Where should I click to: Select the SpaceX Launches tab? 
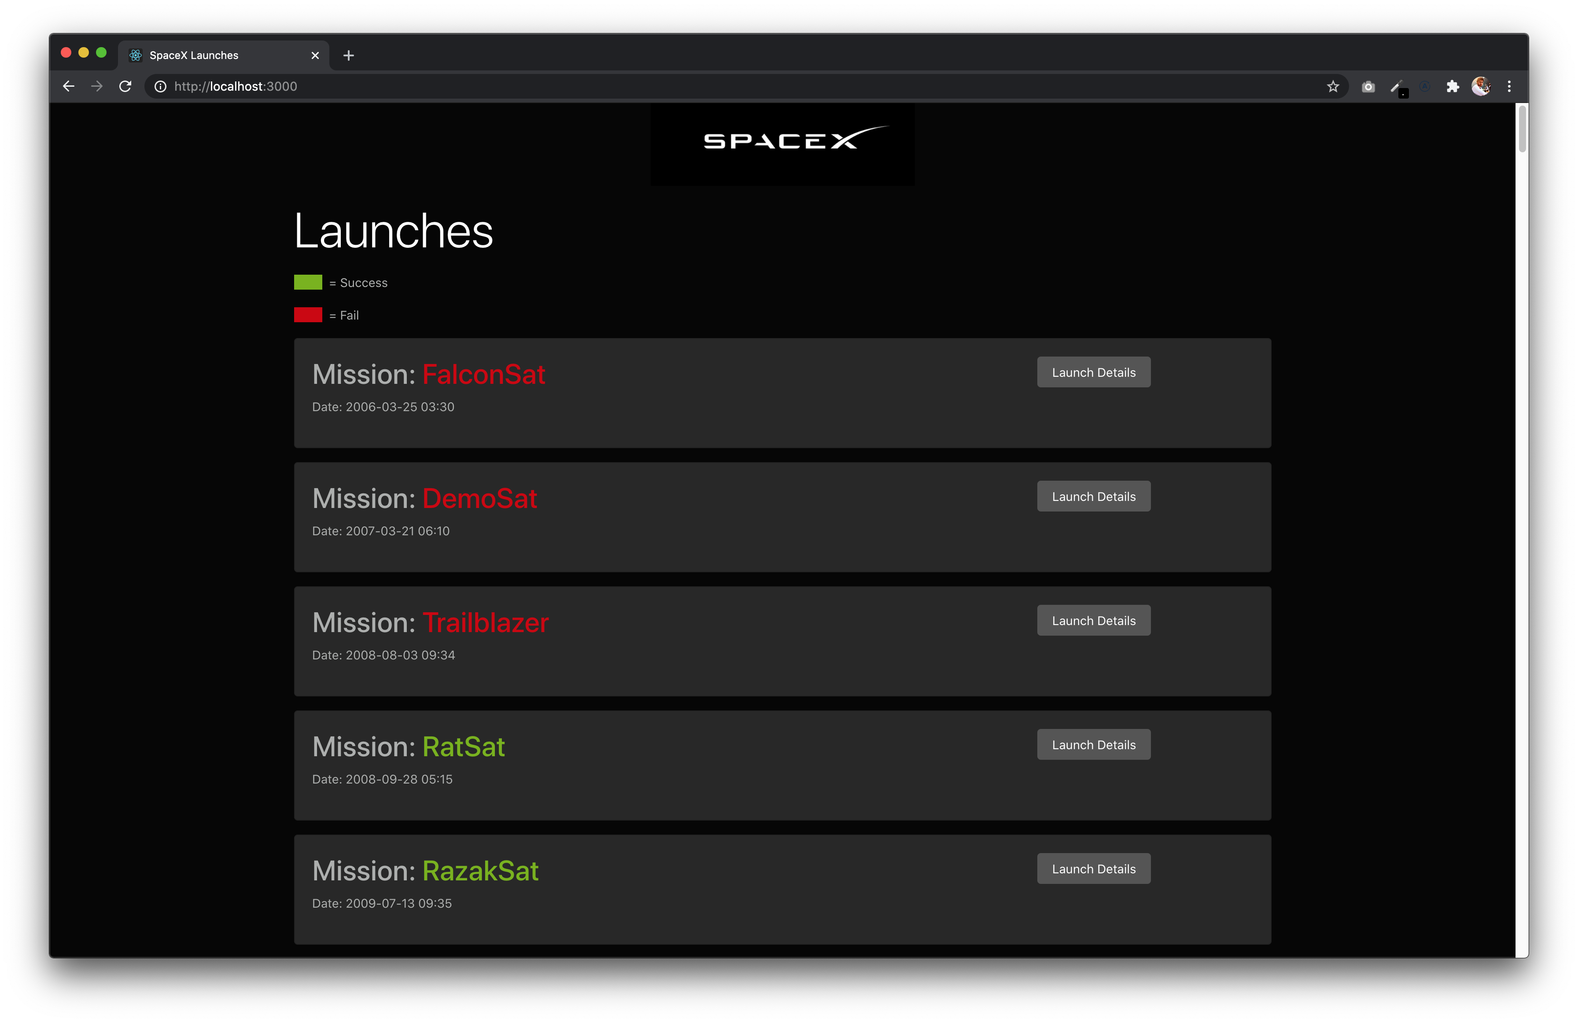[x=224, y=55]
